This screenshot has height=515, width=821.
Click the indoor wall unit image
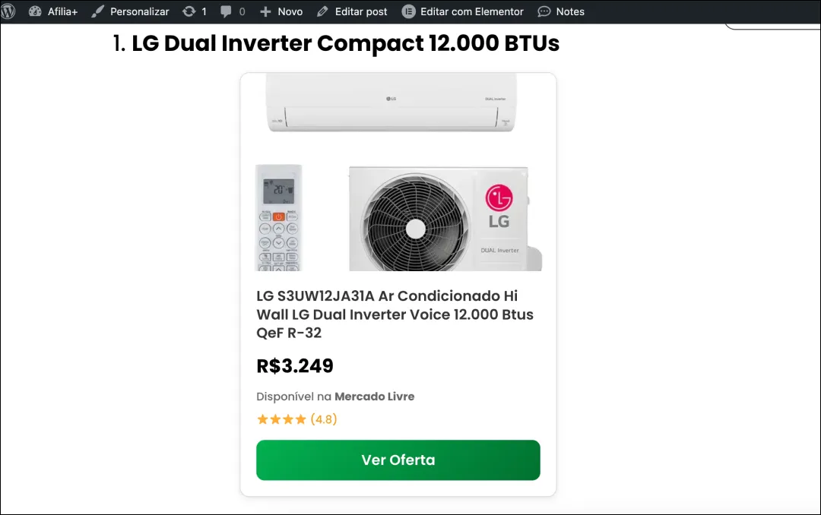(391, 103)
